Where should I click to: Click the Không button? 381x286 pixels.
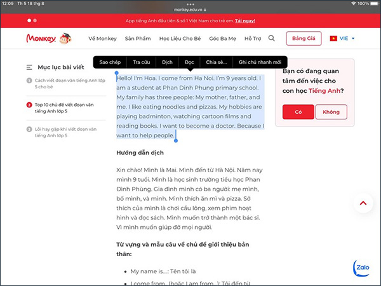coord(331,112)
